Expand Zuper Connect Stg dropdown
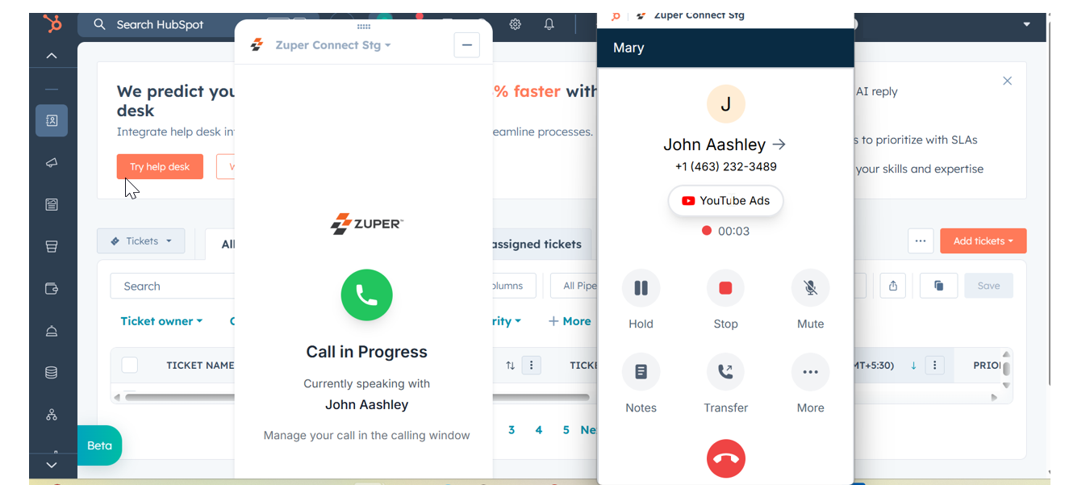This screenshot has width=1065, height=485. (332, 45)
